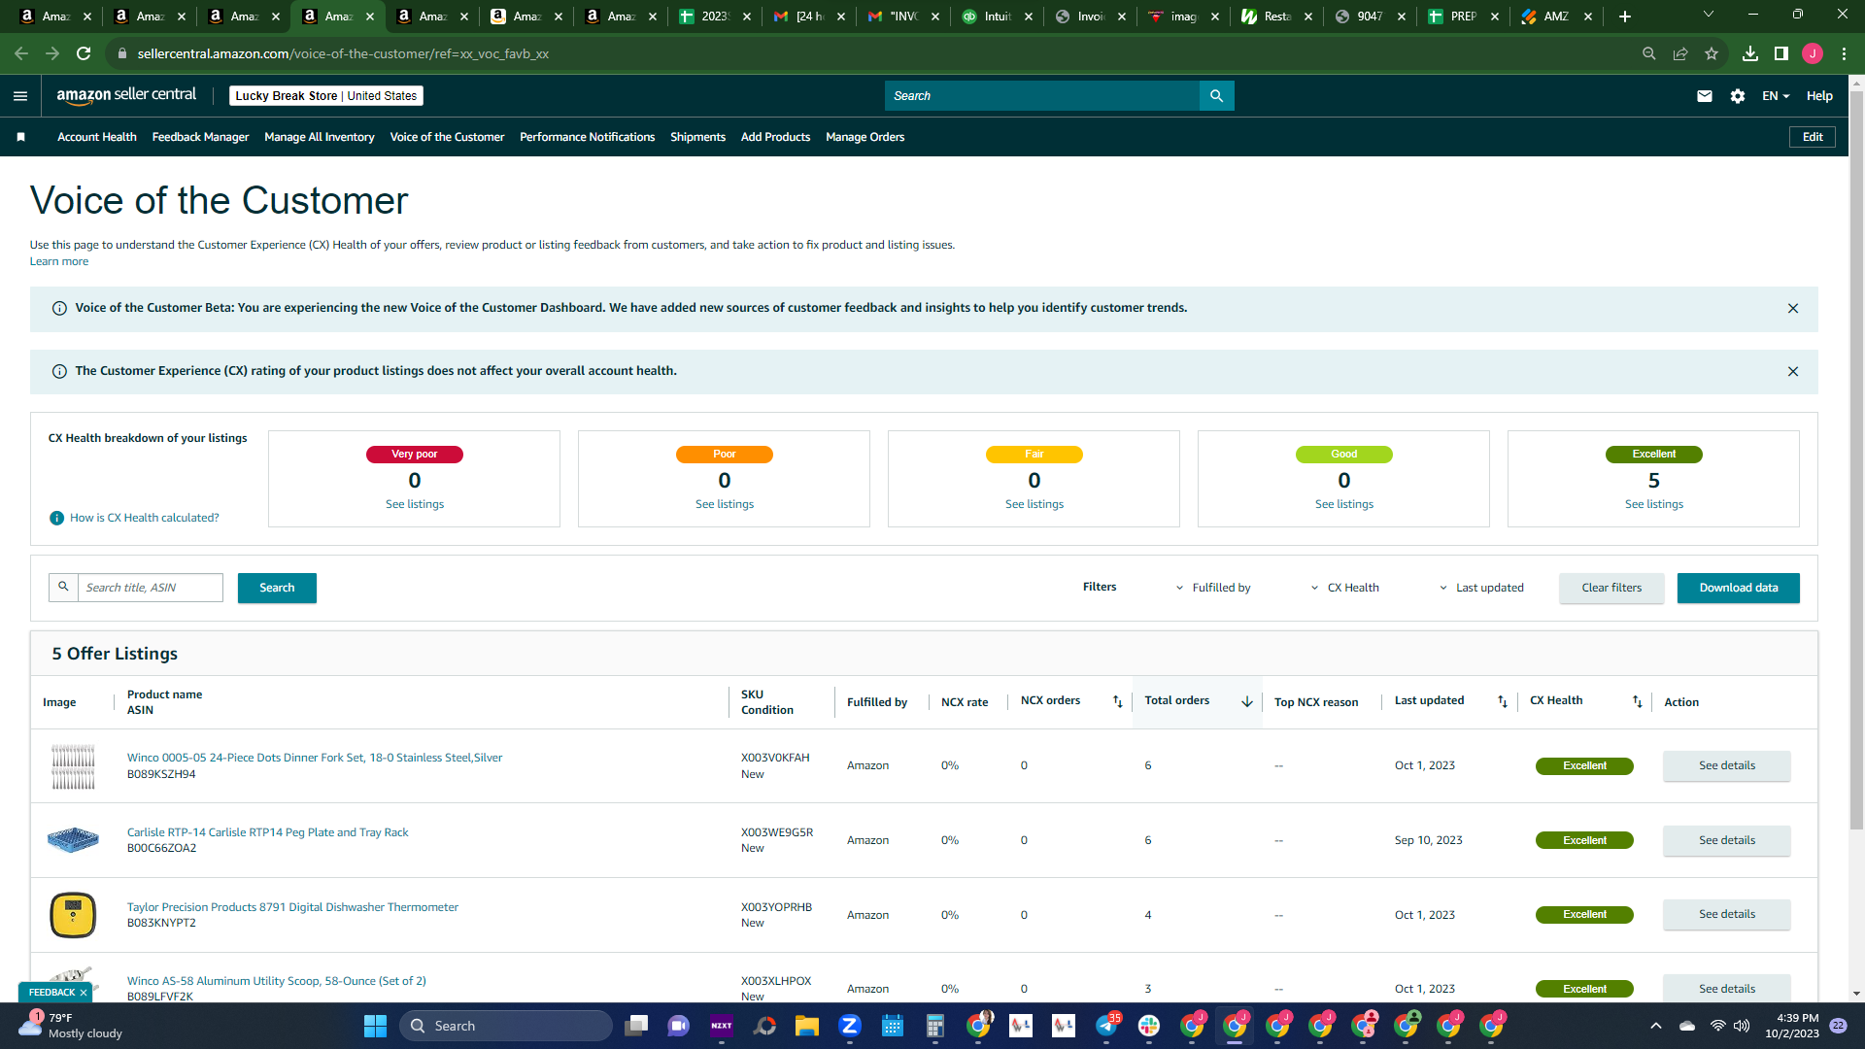Click the browser address bar URL
This screenshot has height=1049, width=1865.
pyautogui.click(x=343, y=53)
